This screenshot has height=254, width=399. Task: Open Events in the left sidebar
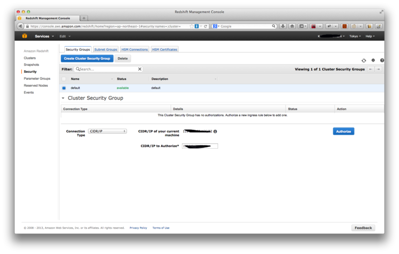click(x=28, y=92)
